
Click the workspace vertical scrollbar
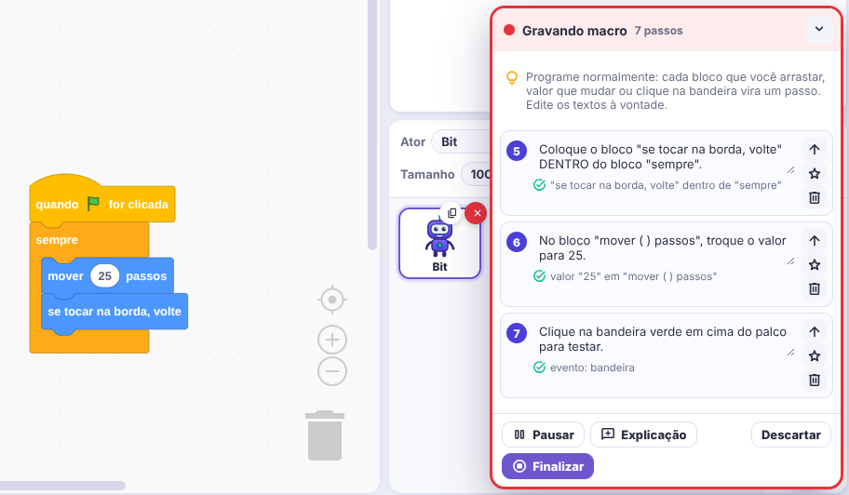[372, 125]
